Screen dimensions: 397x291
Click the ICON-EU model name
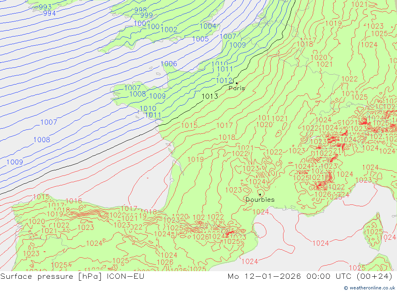pyautogui.click(x=125, y=276)
